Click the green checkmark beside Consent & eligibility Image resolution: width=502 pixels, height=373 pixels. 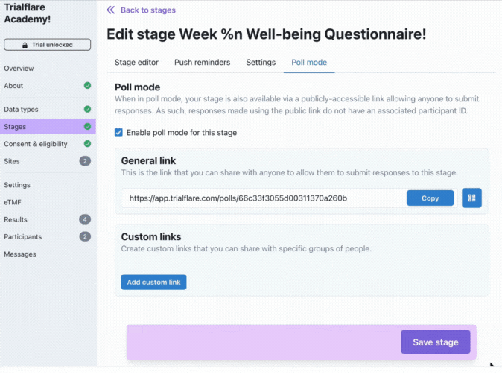(87, 144)
